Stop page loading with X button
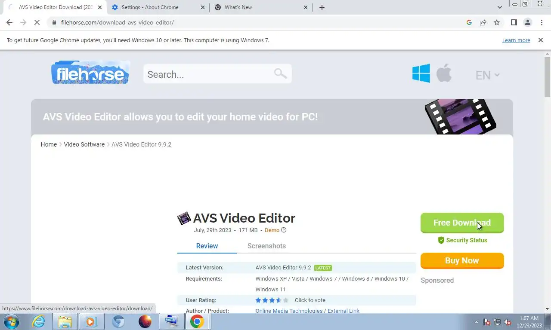Viewport: 551px width, 330px height. tap(37, 22)
